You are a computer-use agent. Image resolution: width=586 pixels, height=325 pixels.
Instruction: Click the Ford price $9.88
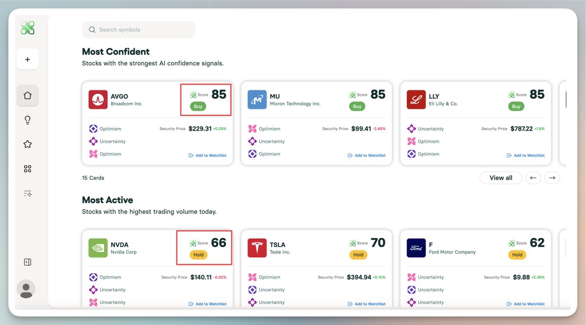tap(522, 277)
